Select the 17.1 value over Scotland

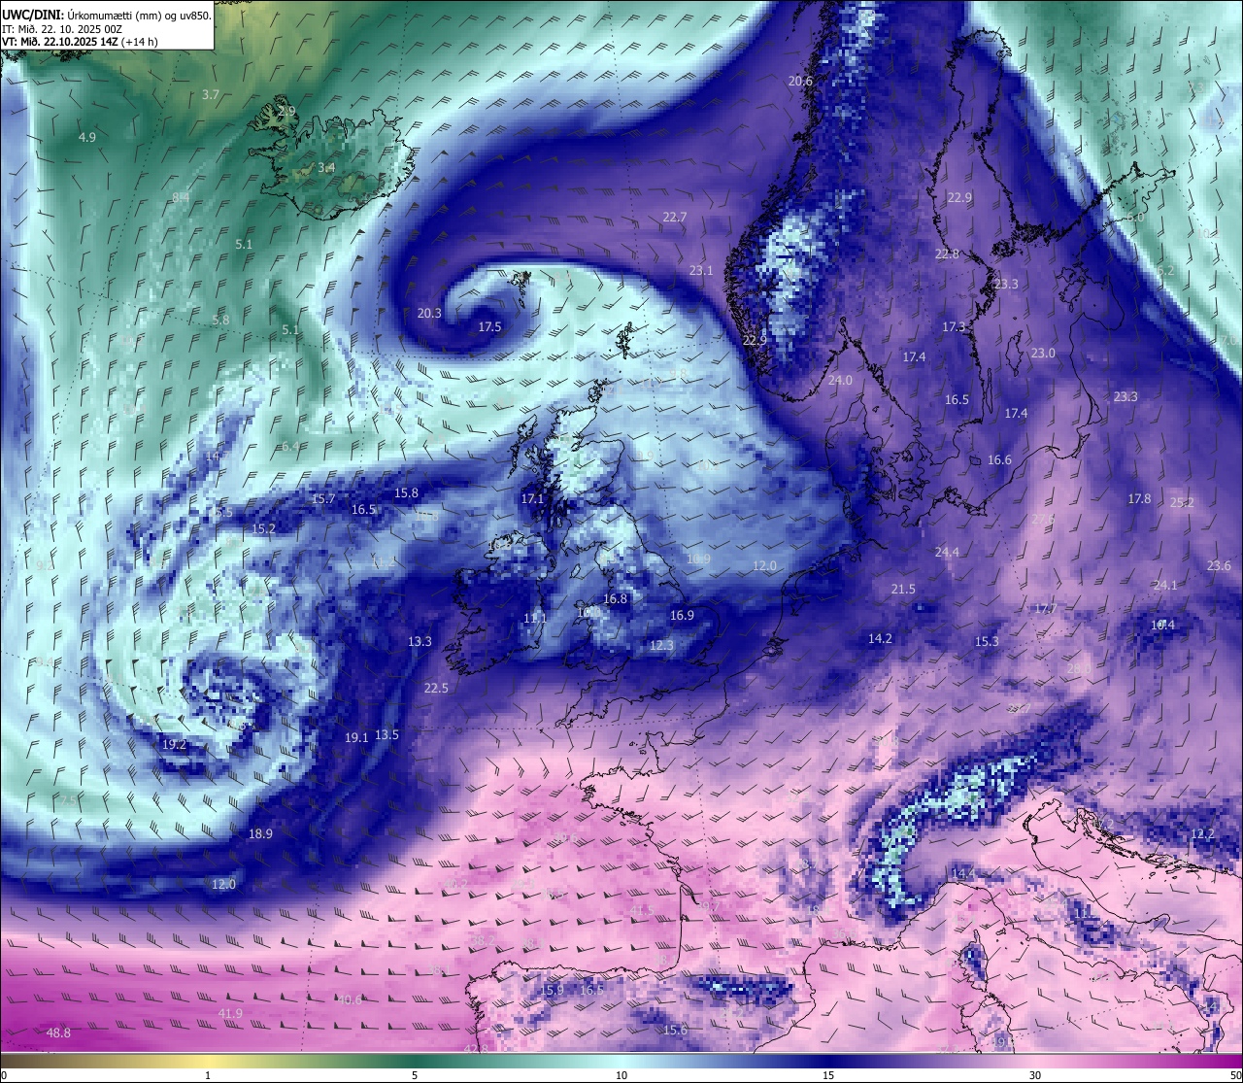click(x=532, y=499)
